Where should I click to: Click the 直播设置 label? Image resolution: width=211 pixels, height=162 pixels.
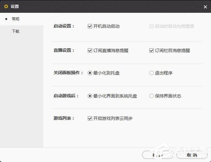(64, 50)
